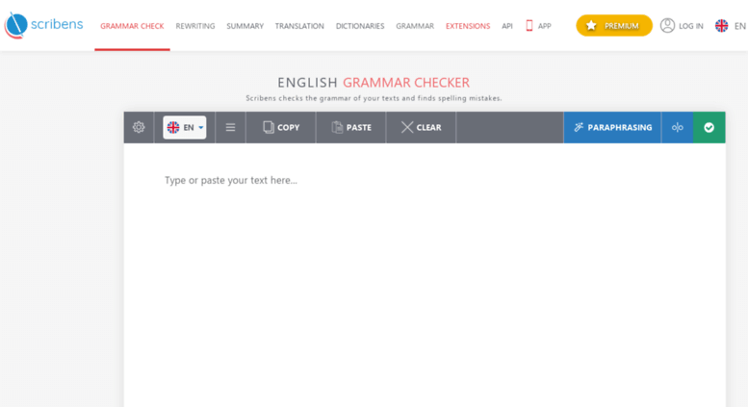The image size is (748, 407).
Task: Expand the EN language dropdown in the toolbar
Action: click(185, 127)
